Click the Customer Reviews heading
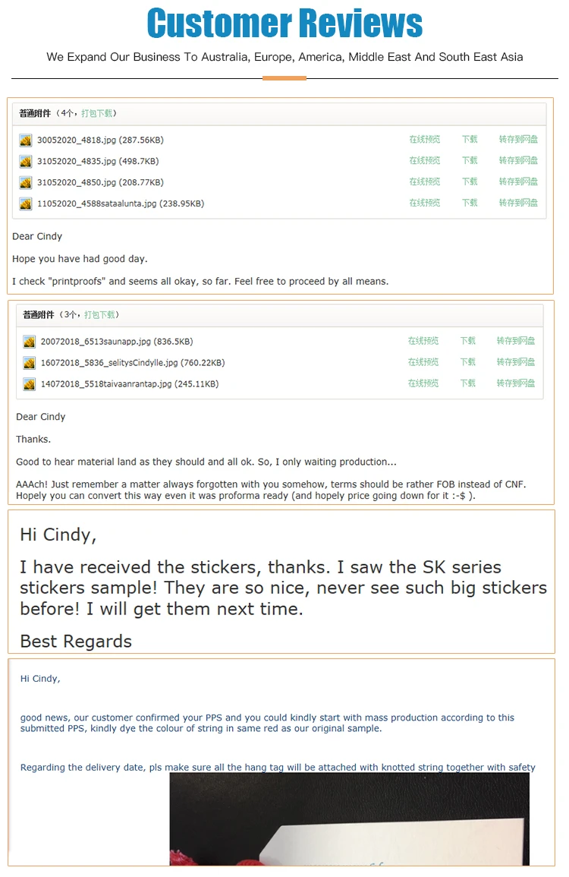 click(284, 23)
